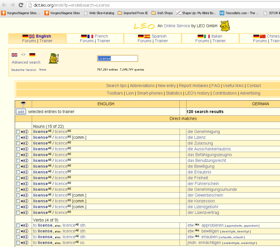This screenshot has width=280, height=247.
Task: Click the German flag above Advanced search
Action: pos(32,55)
